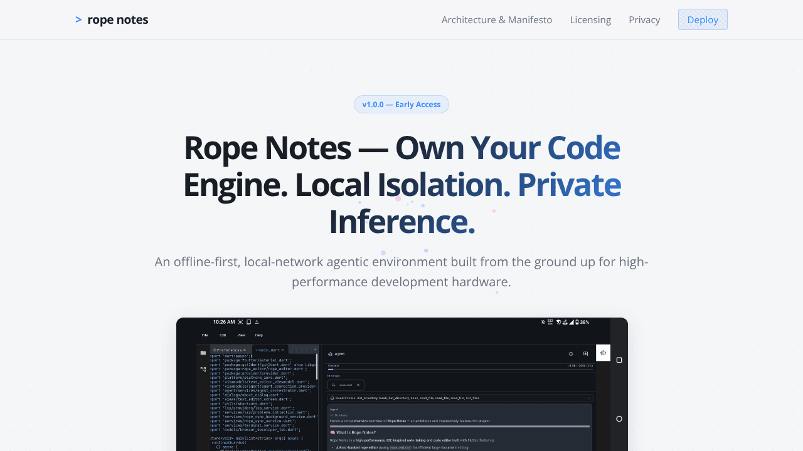This screenshot has width=803, height=451.
Task: Click the rope notes logo
Action: point(112,19)
